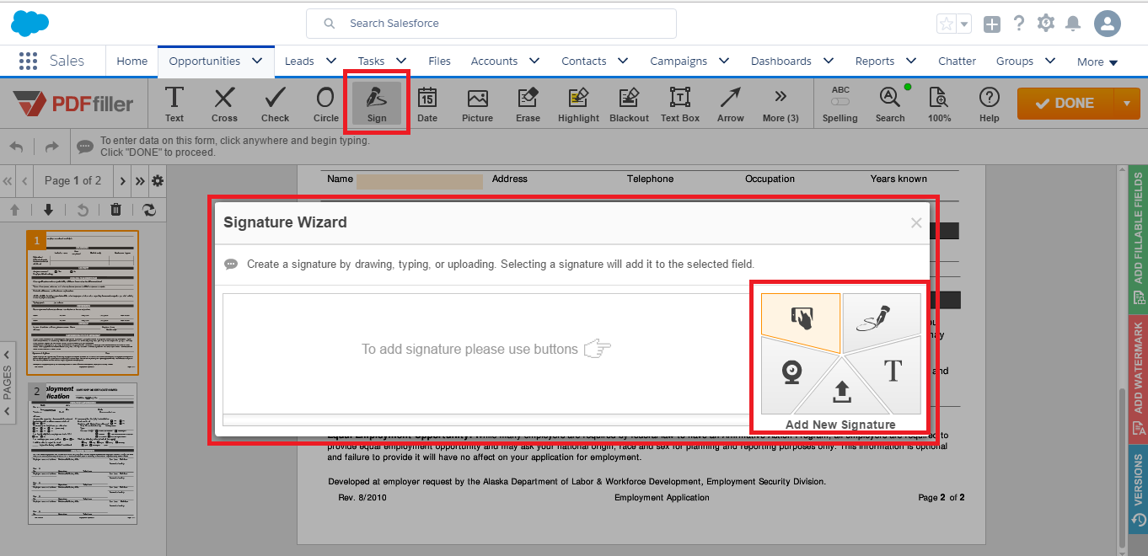Open Salesforce setup gear
The image size is (1148, 556).
[x=1046, y=23]
